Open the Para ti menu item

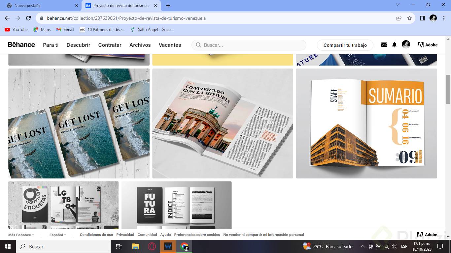(51, 45)
